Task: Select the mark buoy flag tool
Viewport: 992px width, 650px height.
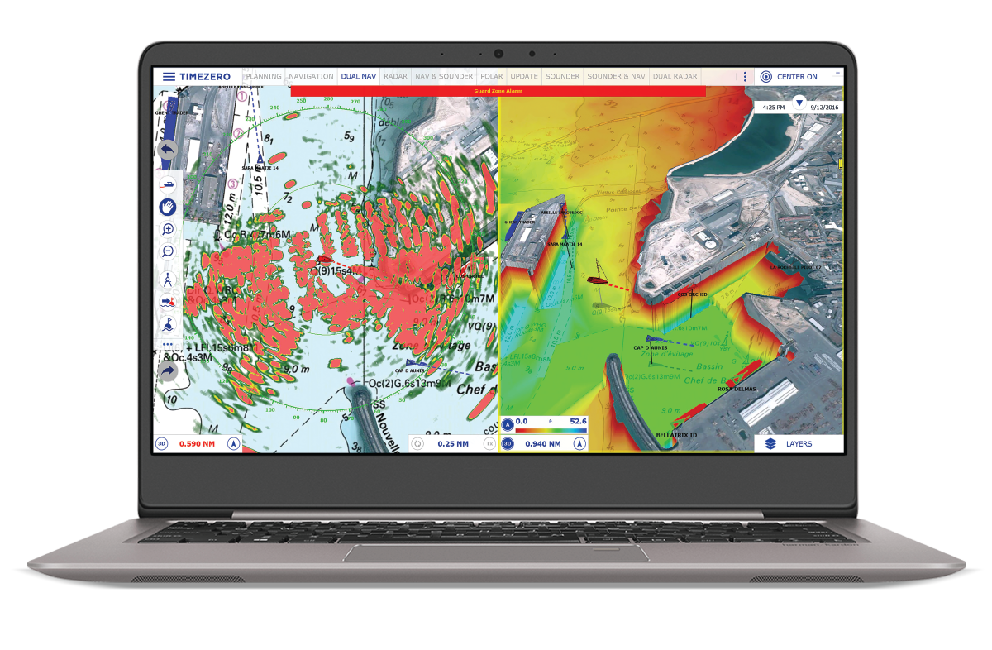Action: pos(167,324)
